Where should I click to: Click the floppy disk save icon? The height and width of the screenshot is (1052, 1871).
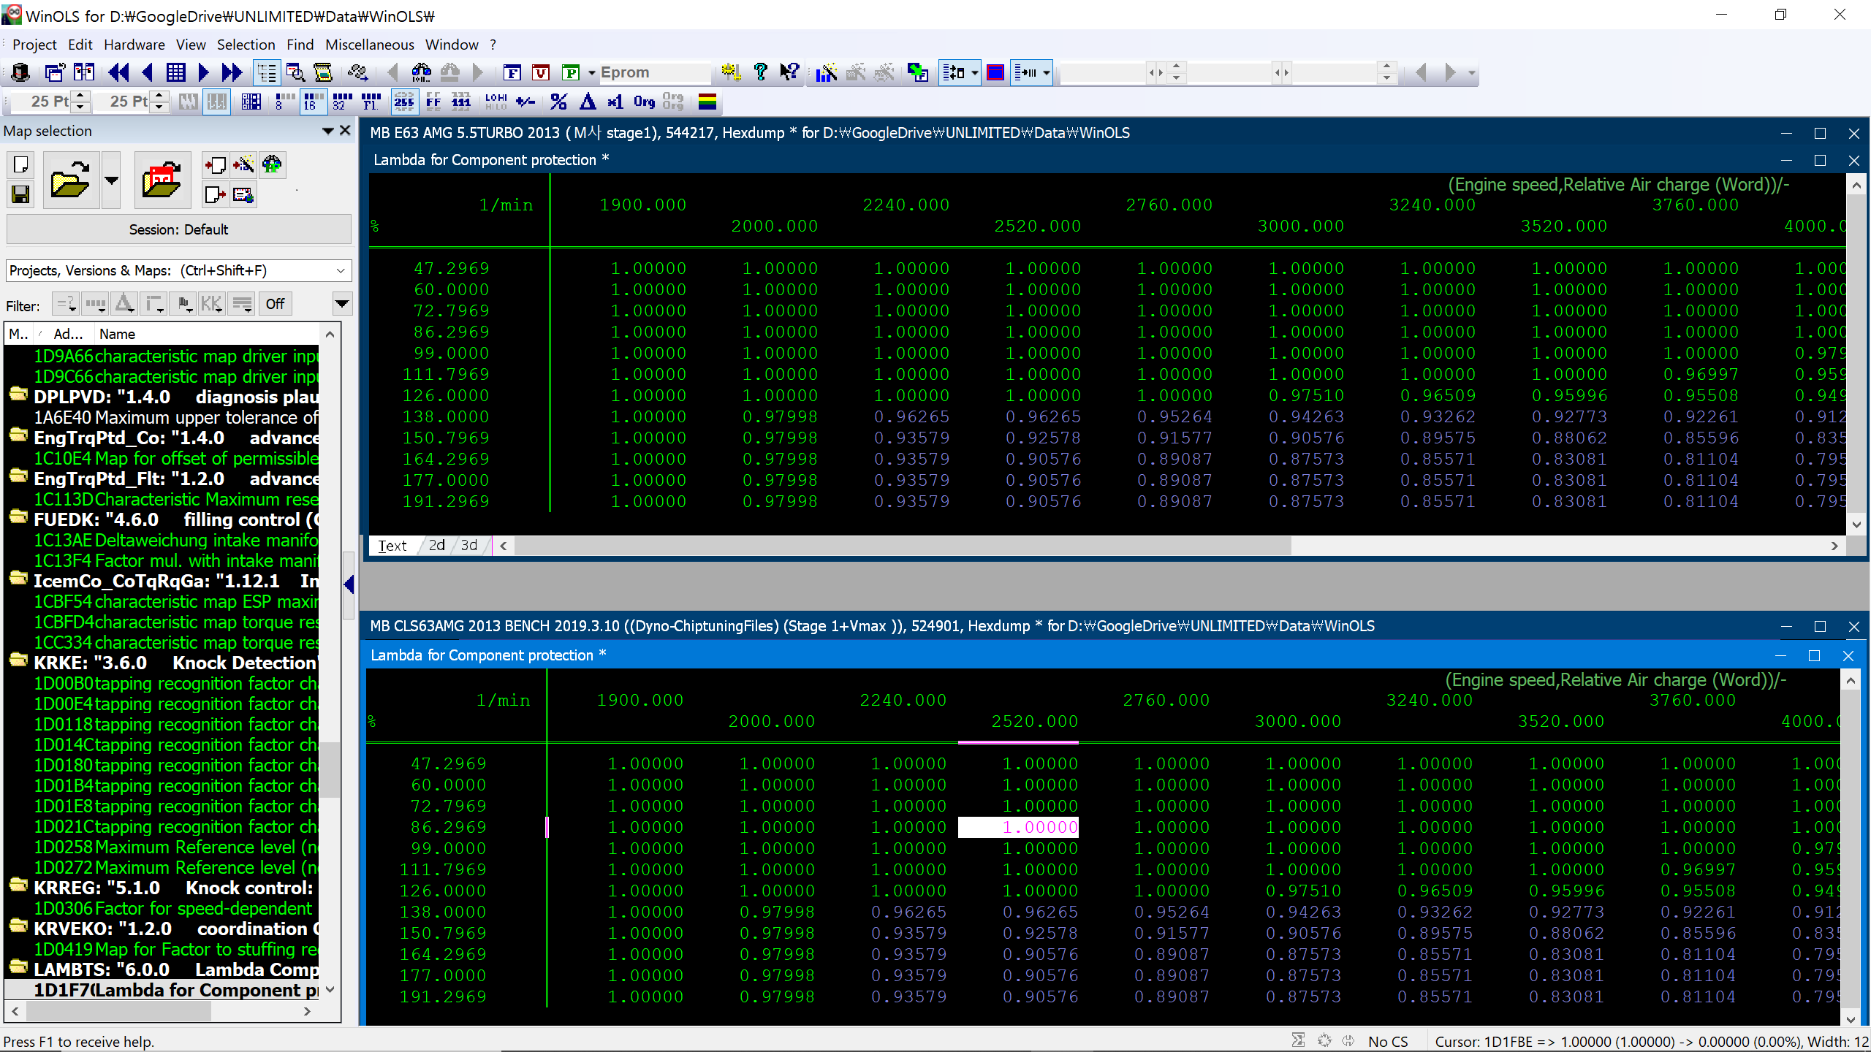click(20, 194)
